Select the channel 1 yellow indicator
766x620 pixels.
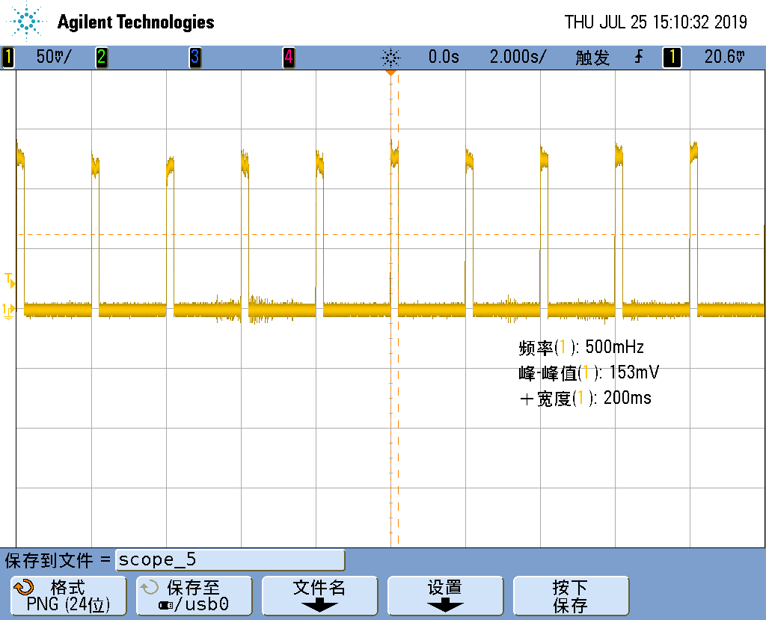[x=8, y=57]
